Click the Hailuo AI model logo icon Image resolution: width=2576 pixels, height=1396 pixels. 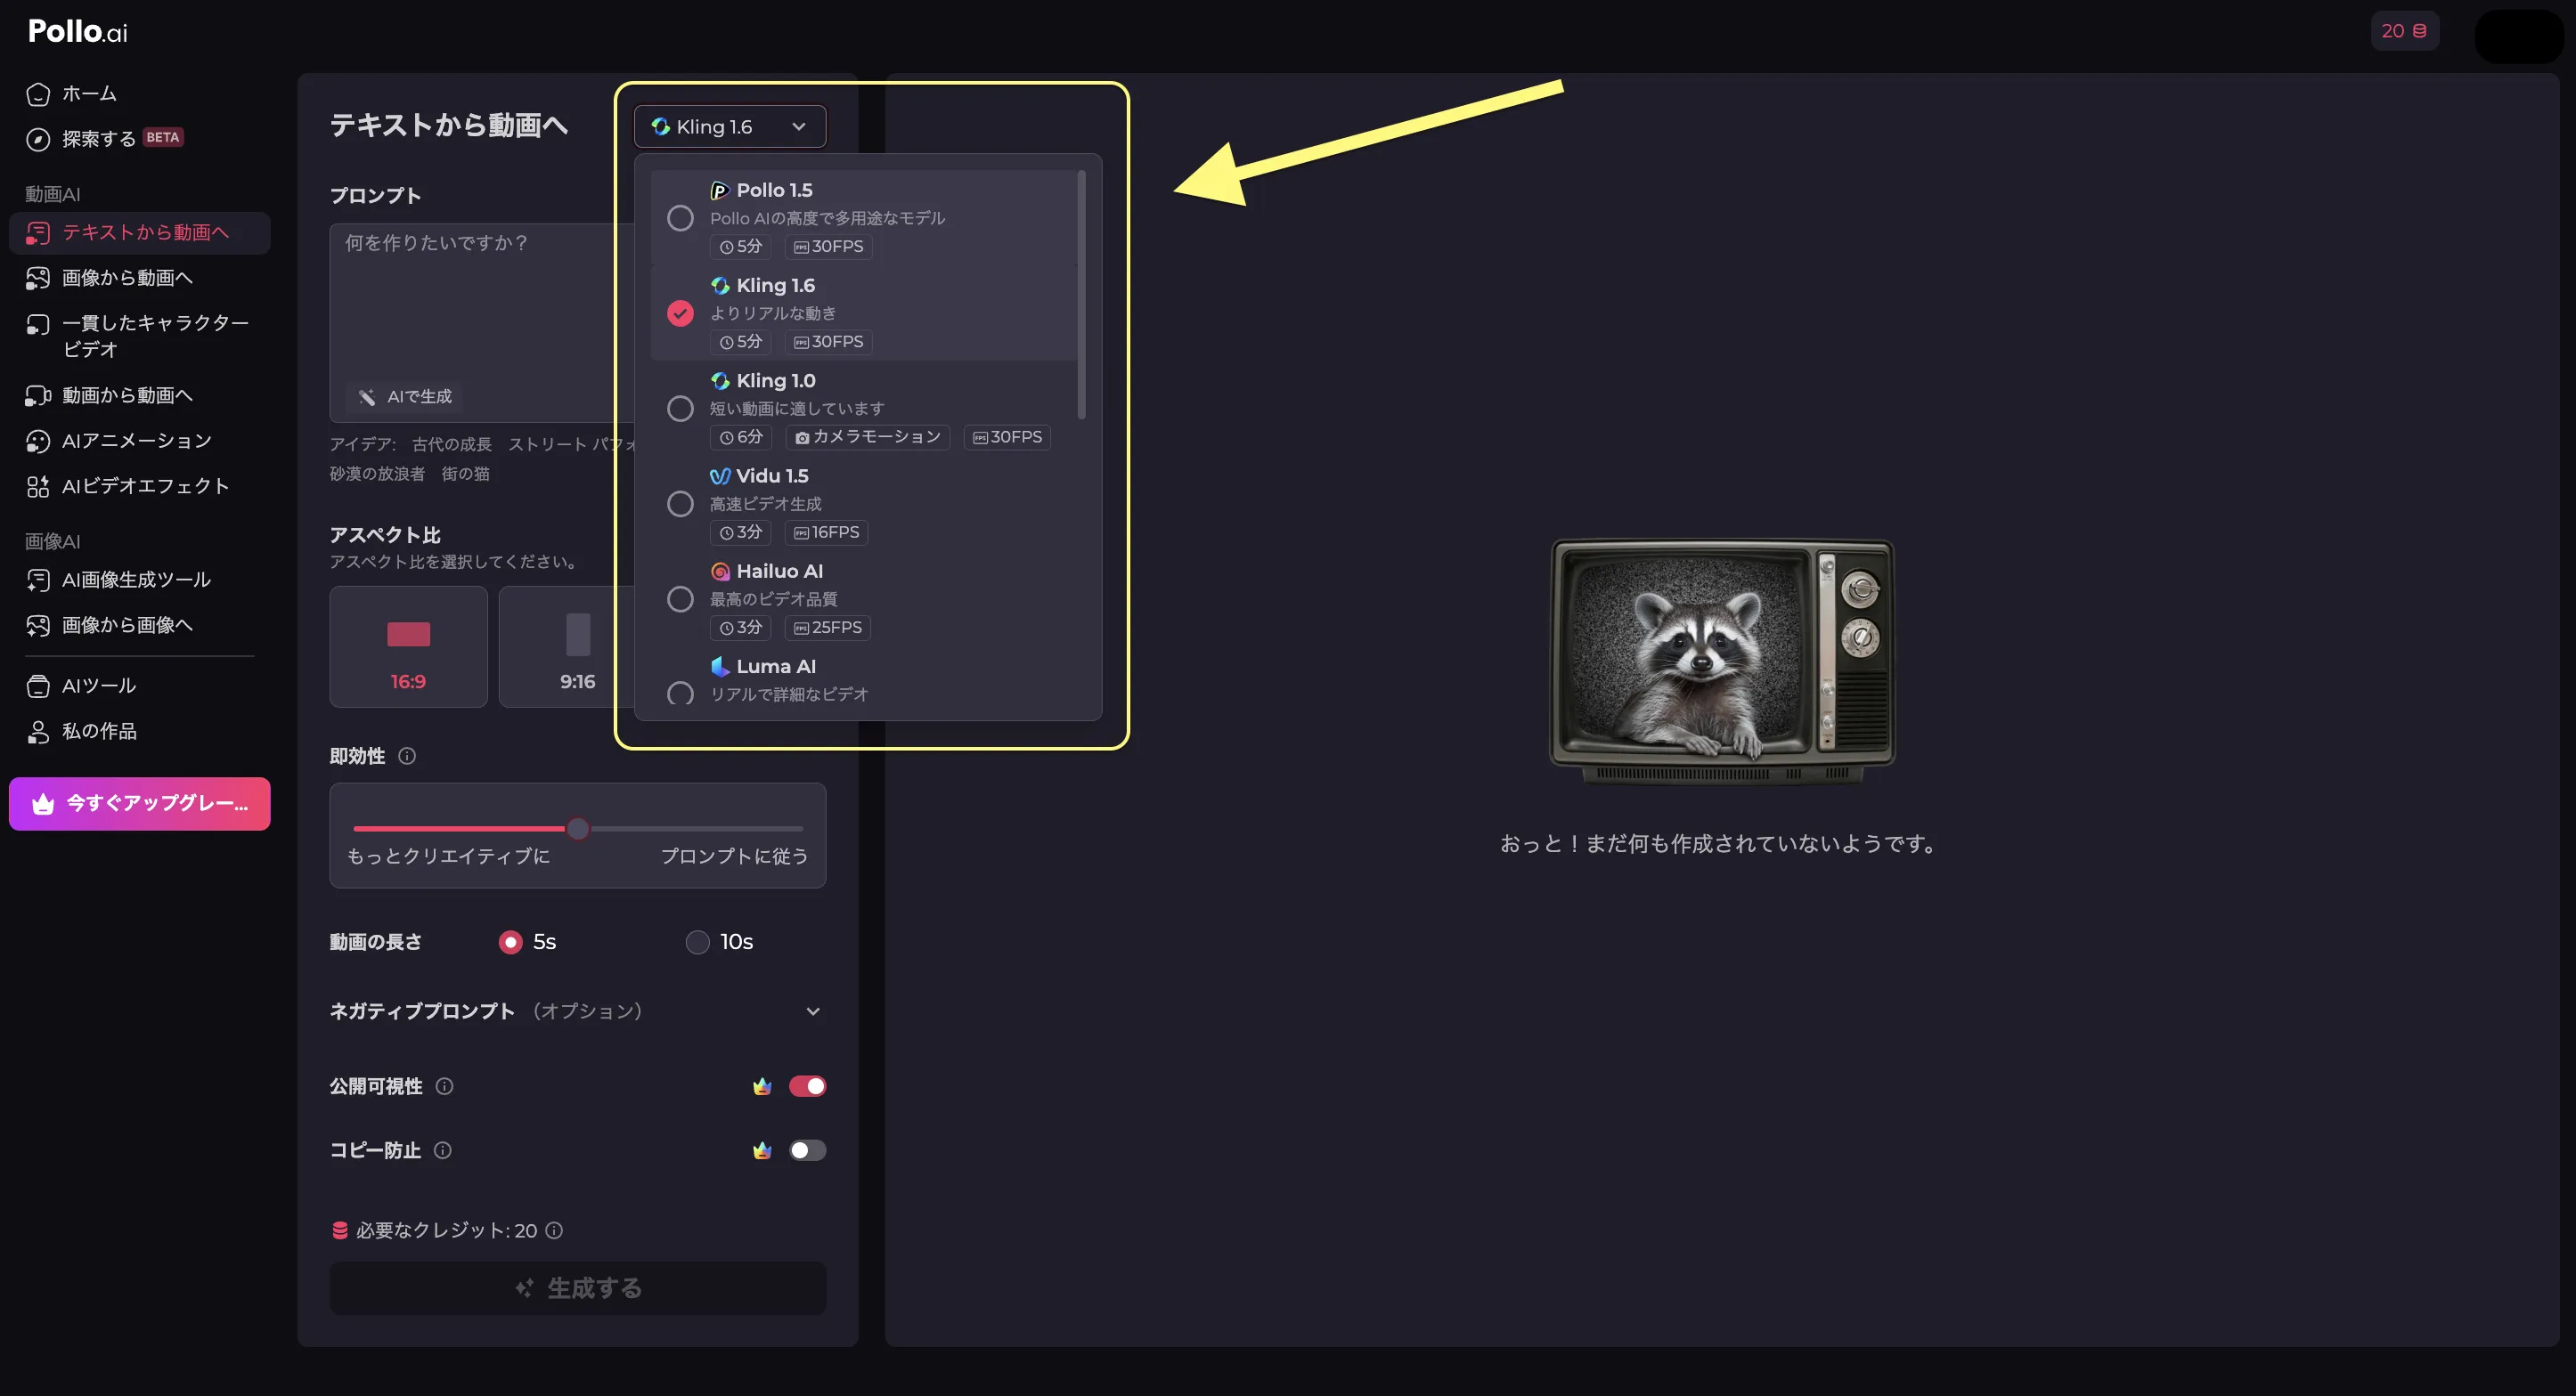coord(719,572)
